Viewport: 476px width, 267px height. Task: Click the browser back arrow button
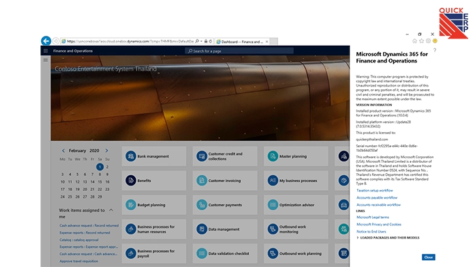tap(46, 40)
